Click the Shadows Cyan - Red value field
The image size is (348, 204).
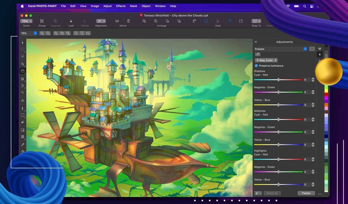click(307, 80)
